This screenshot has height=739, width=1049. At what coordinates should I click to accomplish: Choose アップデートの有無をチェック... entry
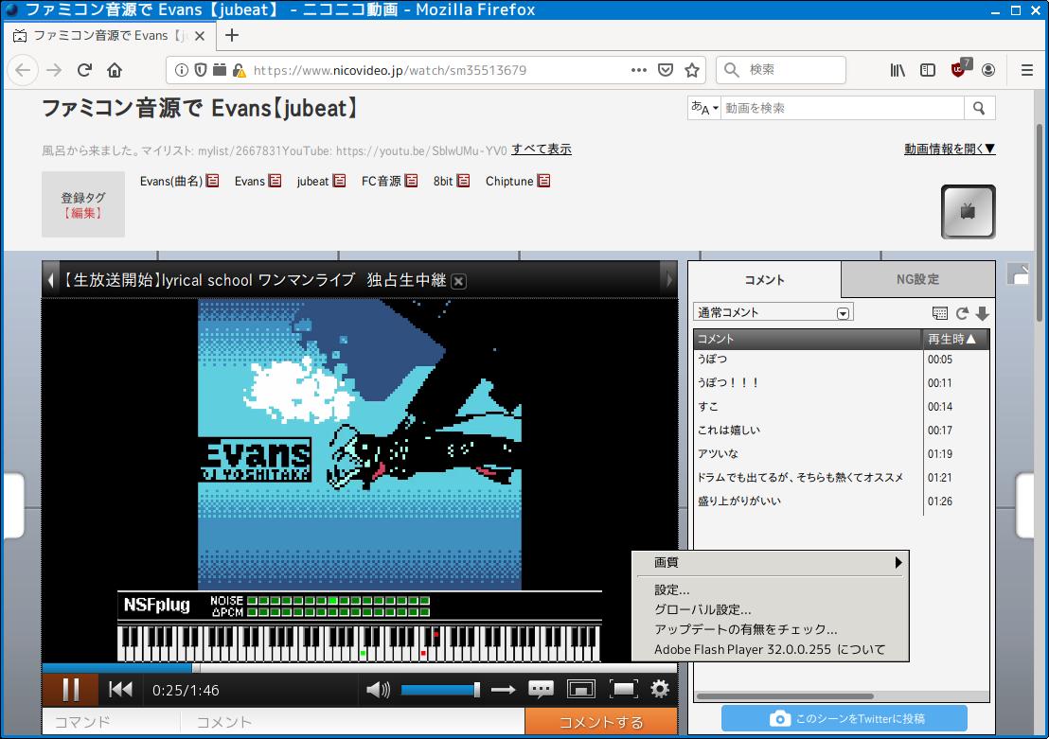(770, 629)
